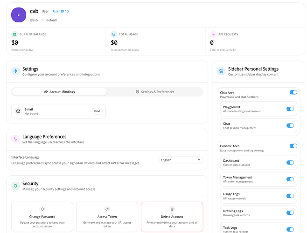Switch off the Dashboard toggle
Viewport: 307px width, 233px height.
[x=290, y=163]
